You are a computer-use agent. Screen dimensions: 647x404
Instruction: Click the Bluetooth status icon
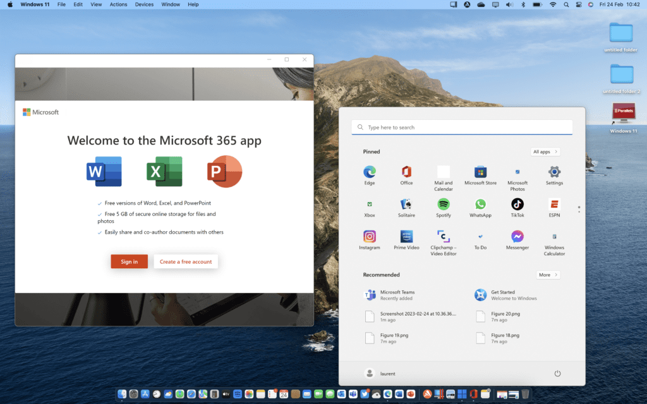pos(523,4)
